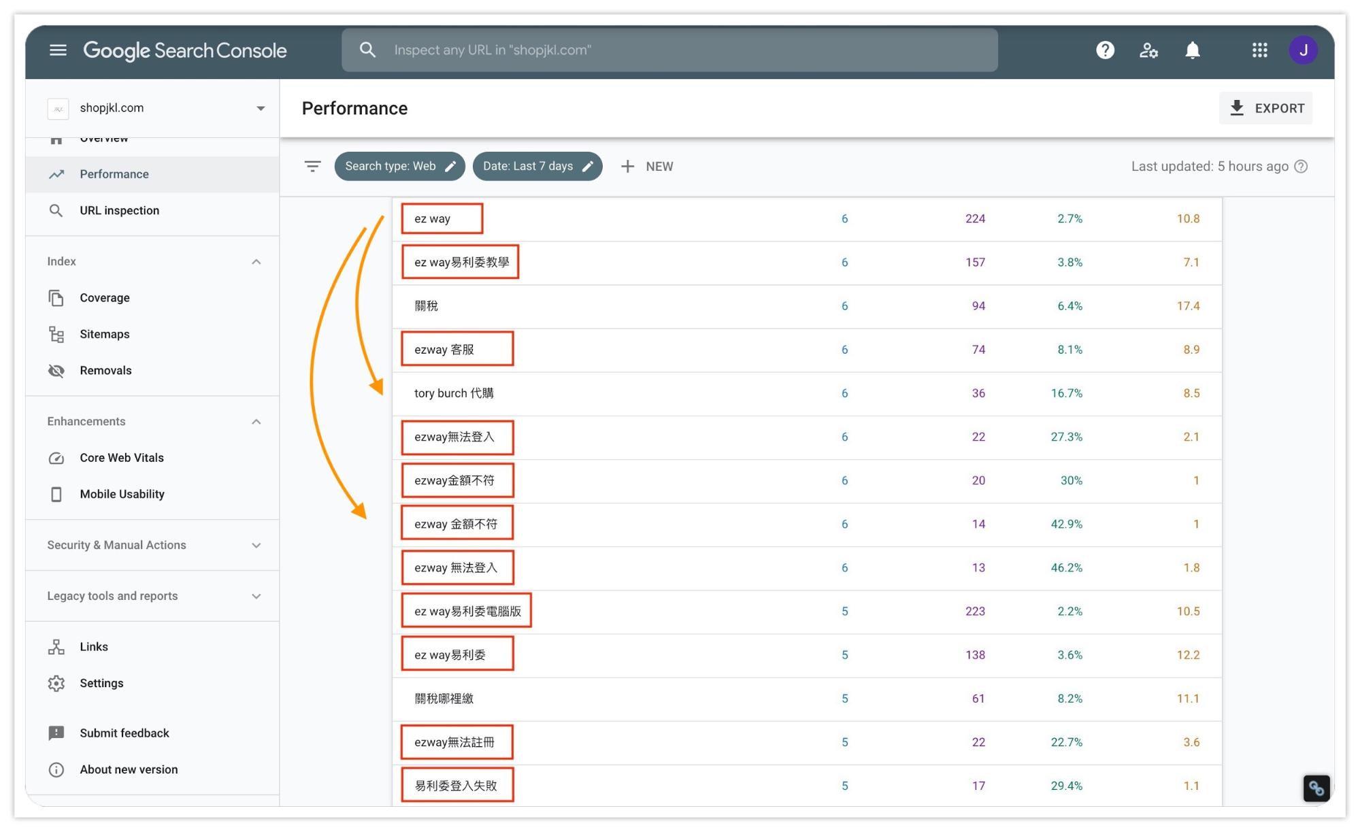Collapse the Index section
Viewport: 1360px width, 832px height.
256,261
